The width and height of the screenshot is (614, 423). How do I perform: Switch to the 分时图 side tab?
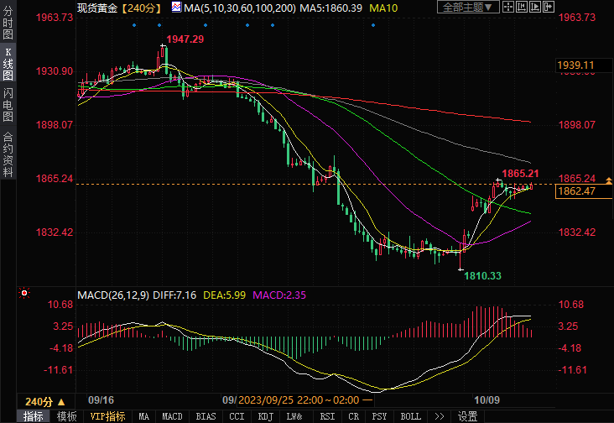8,23
